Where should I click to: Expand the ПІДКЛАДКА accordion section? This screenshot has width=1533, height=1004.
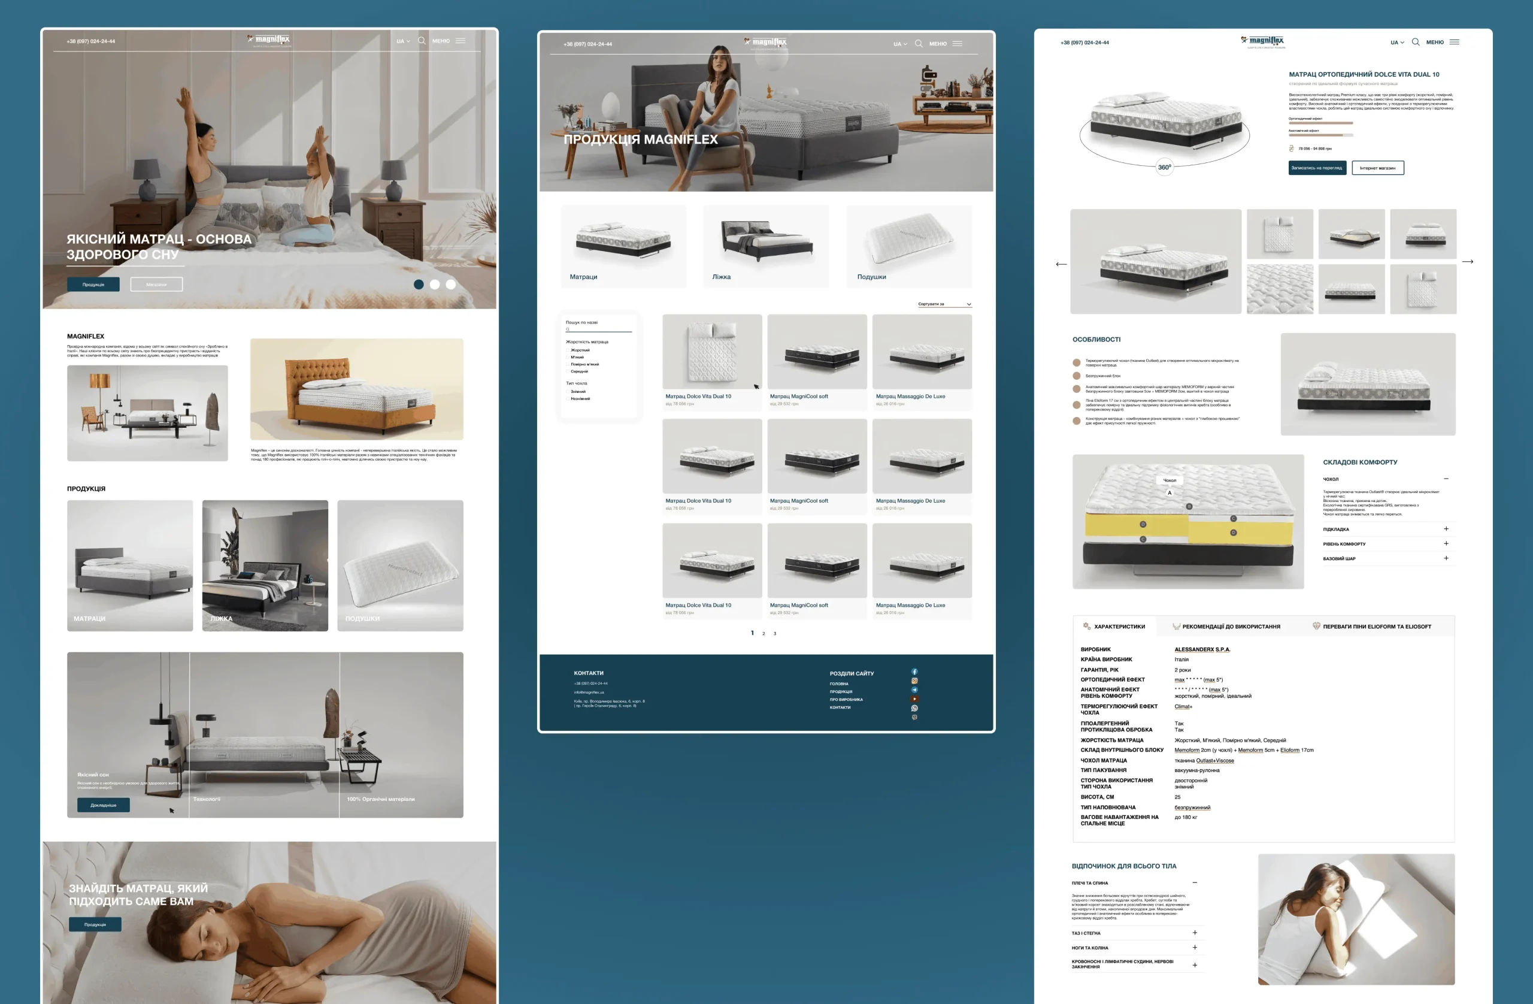(1446, 529)
